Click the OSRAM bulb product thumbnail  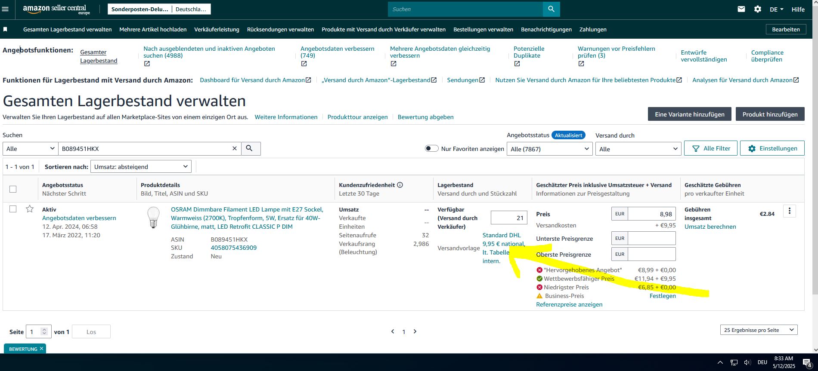coord(153,217)
